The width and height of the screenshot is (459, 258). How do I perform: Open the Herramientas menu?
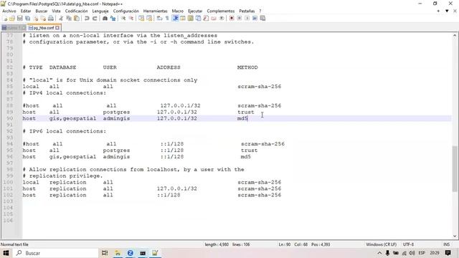click(x=155, y=11)
